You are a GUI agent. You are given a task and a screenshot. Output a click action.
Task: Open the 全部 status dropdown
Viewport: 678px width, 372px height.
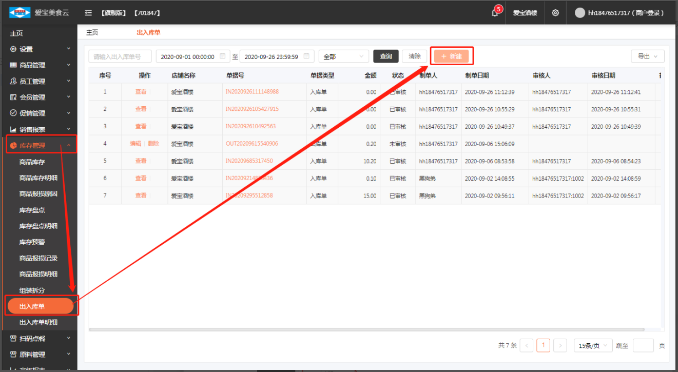[x=343, y=56]
